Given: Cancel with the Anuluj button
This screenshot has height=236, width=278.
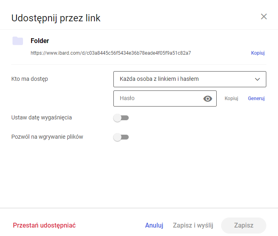Looking at the screenshot, I should pyautogui.click(x=154, y=226).
